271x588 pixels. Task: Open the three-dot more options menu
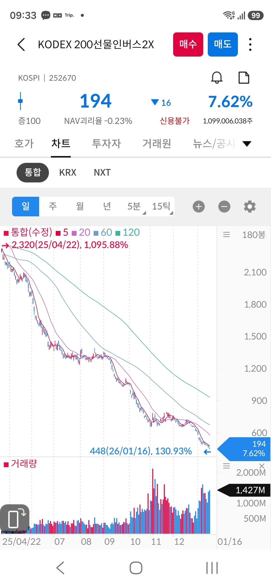tap(250, 44)
